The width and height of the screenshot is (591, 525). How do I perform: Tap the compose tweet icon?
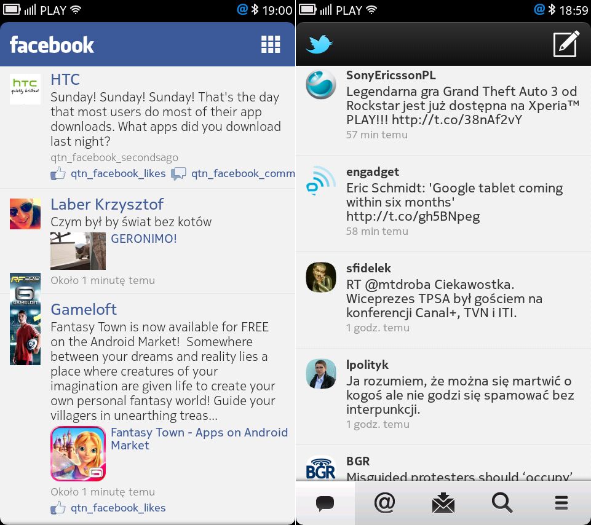(566, 44)
